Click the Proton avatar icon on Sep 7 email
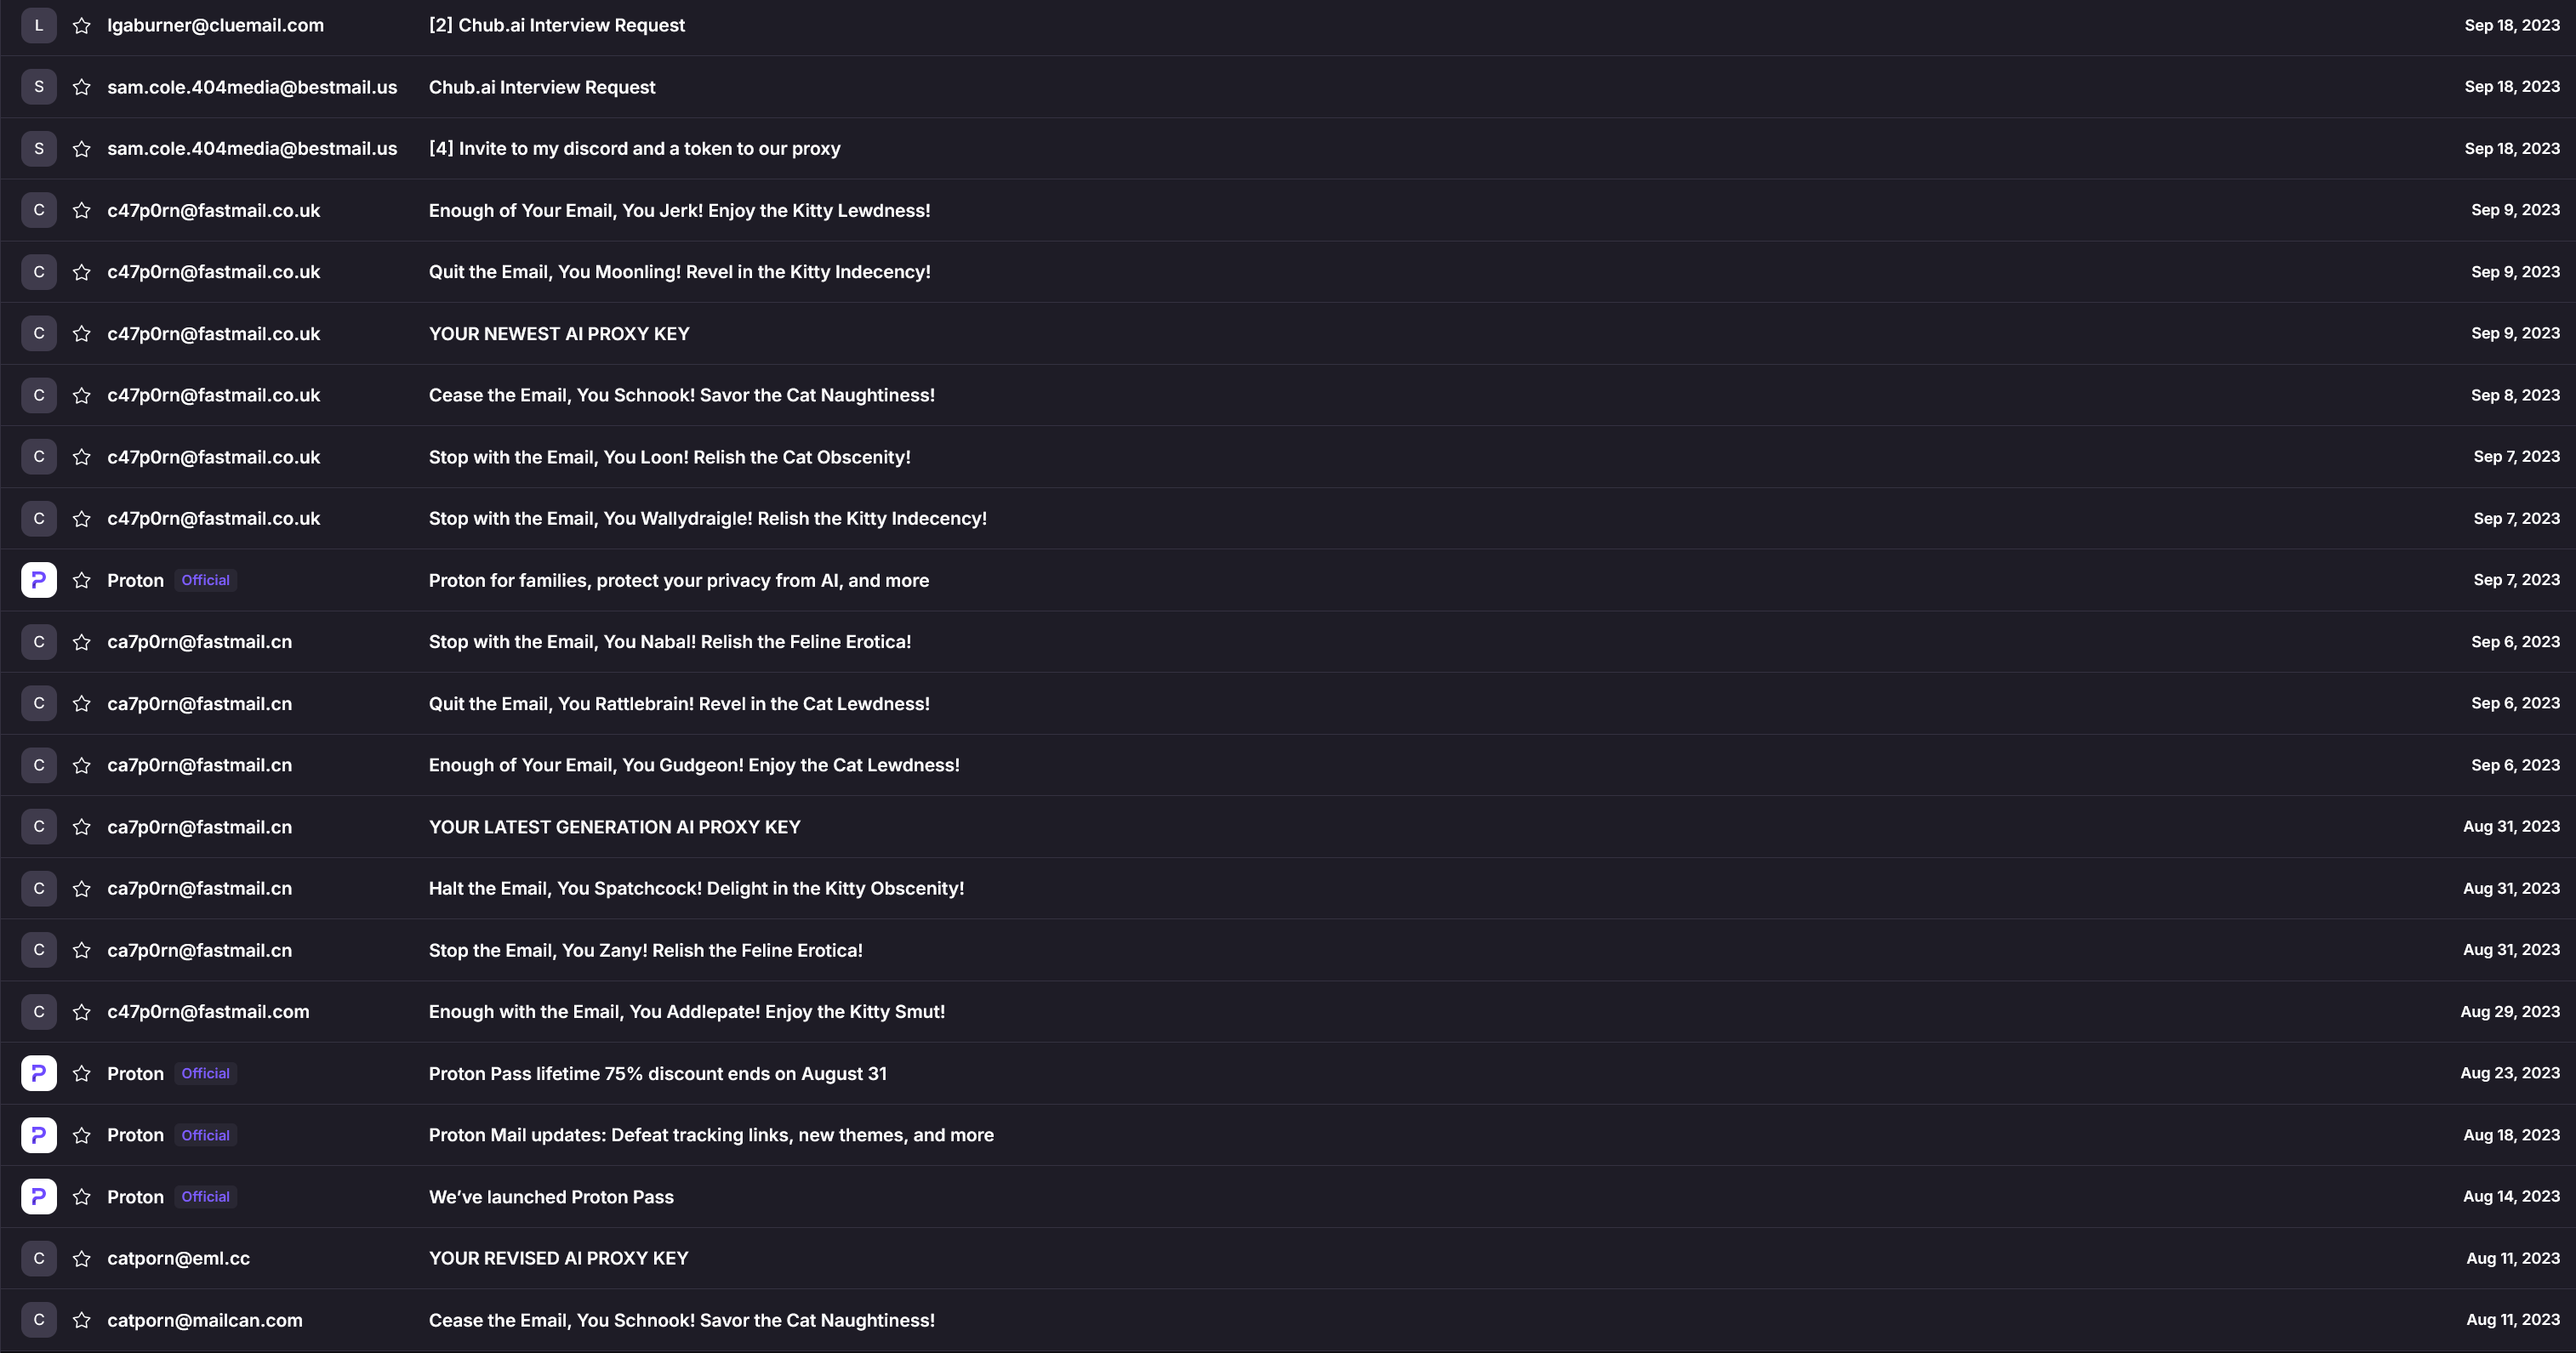Image resolution: width=2576 pixels, height=1353 pixels. point(39,581)
